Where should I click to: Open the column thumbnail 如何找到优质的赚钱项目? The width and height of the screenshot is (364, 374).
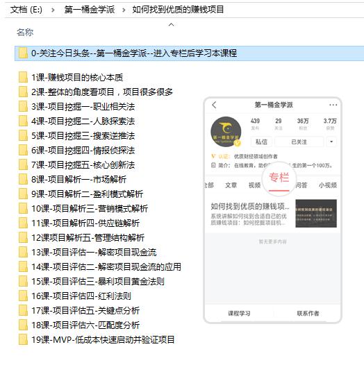pos(316,214)
